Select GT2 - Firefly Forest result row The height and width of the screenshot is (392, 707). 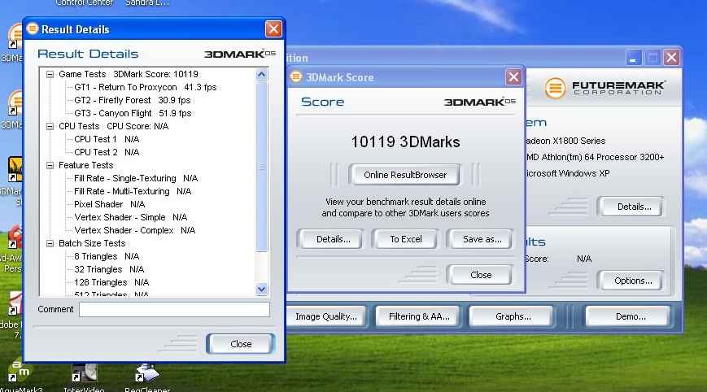coord(132,100)
